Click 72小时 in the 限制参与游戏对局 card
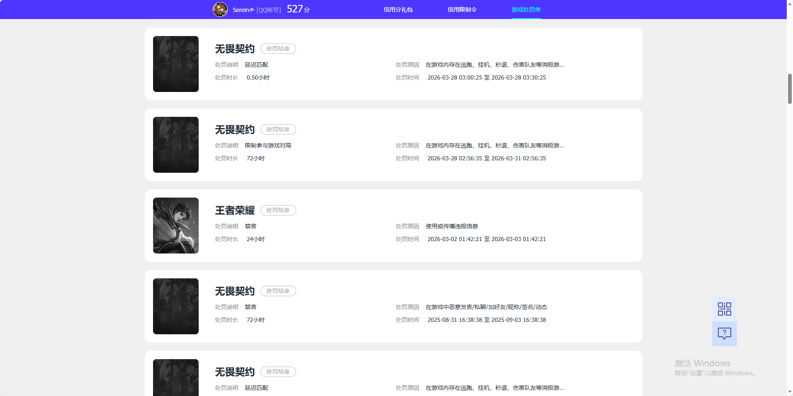This screenshot has height=396, width=793. coord(255,158)
